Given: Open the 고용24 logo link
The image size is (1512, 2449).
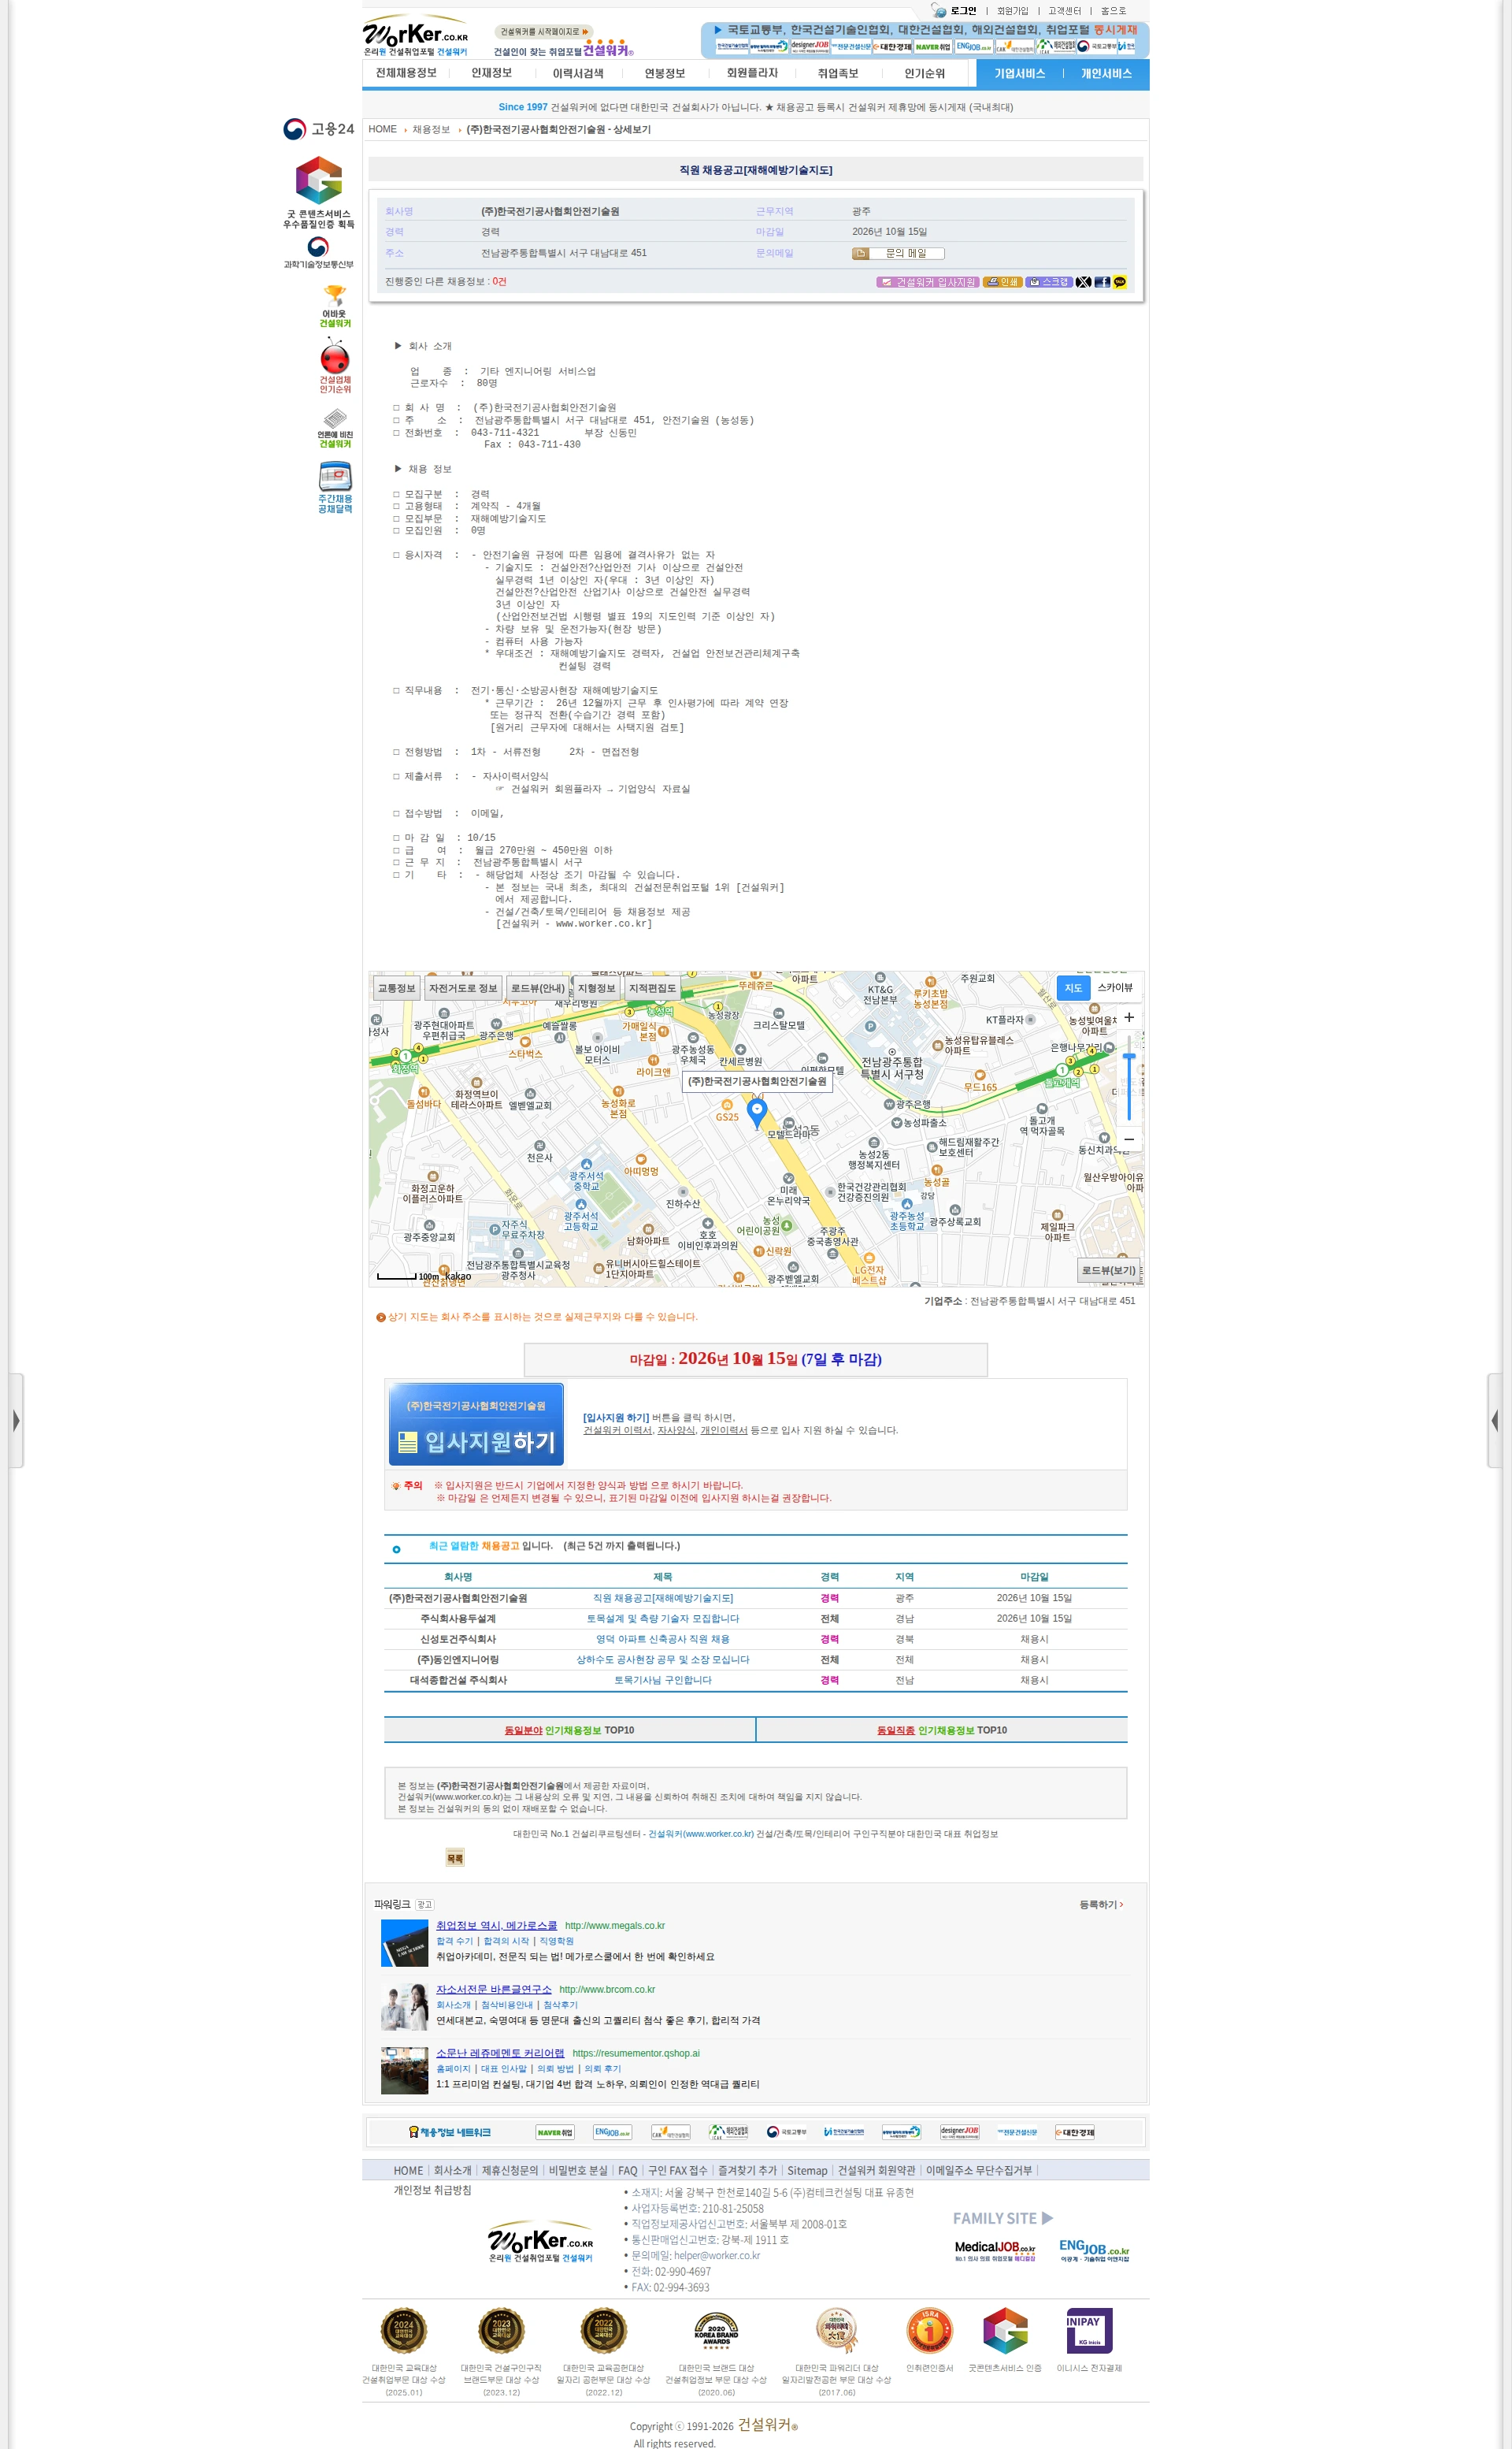Looking at the screenshot, I should click(318, 129).
